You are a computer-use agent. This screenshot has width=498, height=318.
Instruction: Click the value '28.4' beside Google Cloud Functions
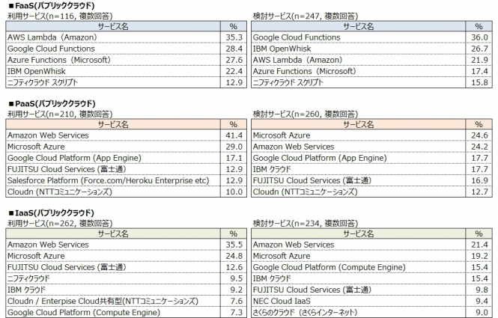click(x=234, y=49)
